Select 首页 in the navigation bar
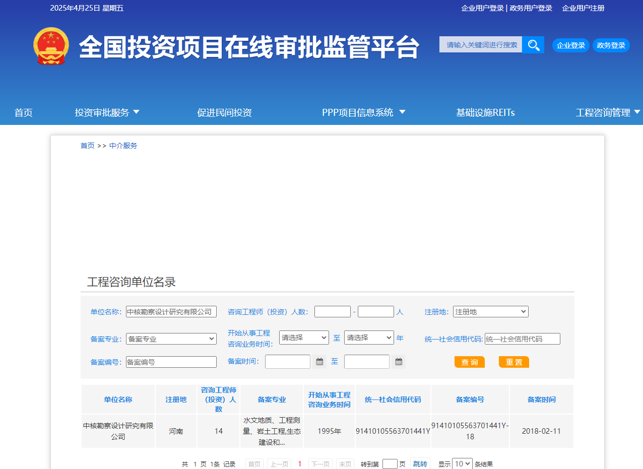This screenshot has height=469, width=643. point(23,112)
